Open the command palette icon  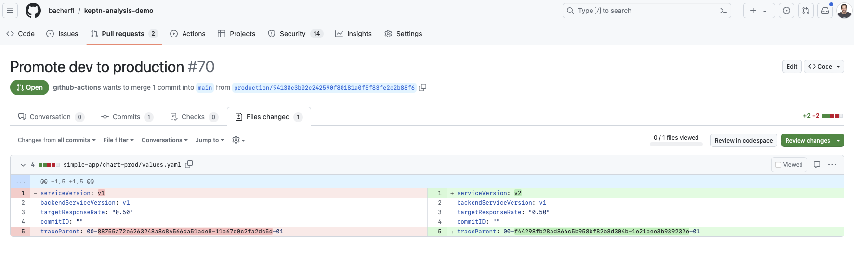[x=723, y=11]
